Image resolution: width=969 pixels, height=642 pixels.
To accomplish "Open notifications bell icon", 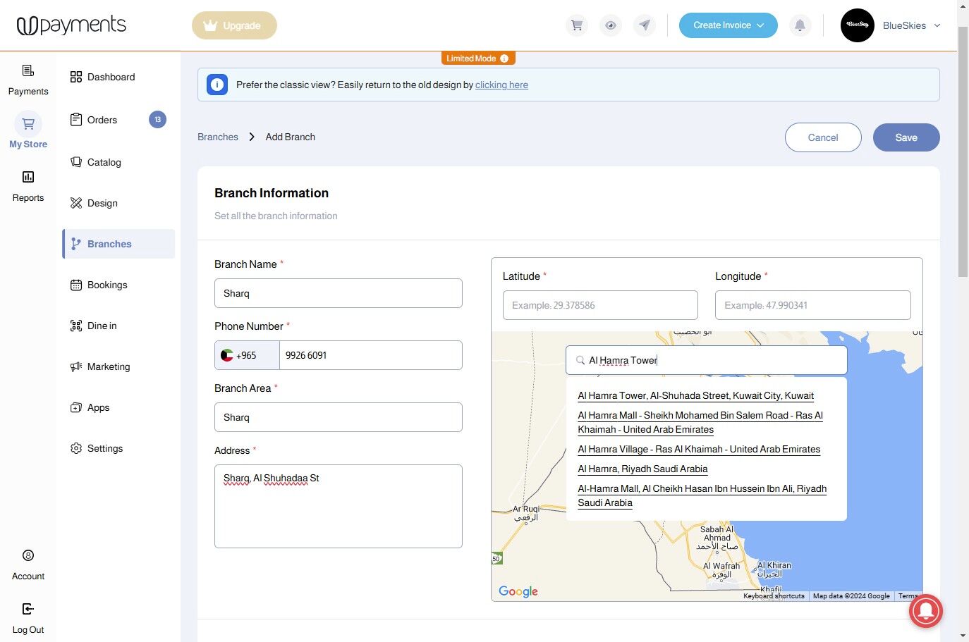I will [800, 25].
